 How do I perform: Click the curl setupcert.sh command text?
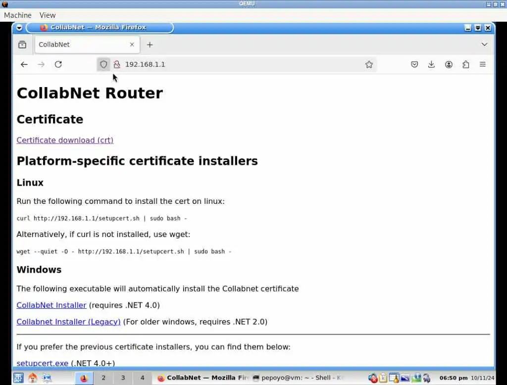tap(102, 219)
